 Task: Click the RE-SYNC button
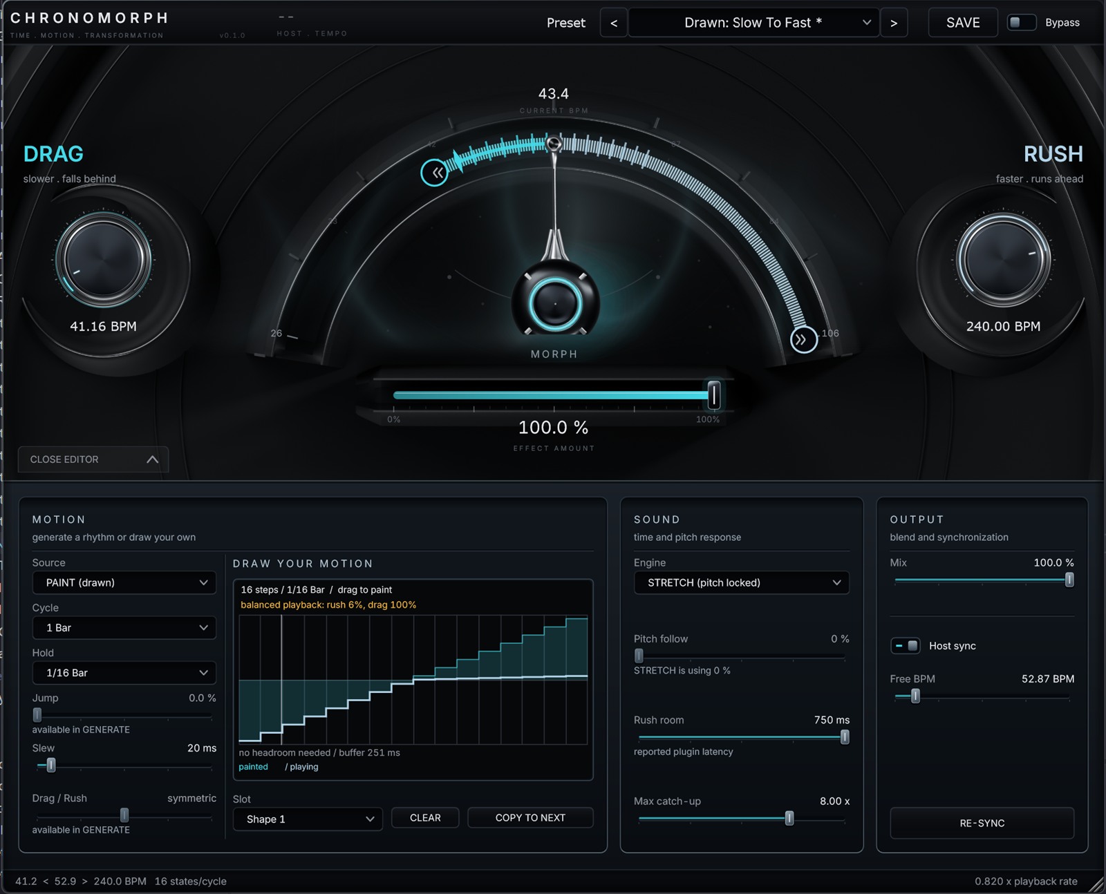pos(982,823)
